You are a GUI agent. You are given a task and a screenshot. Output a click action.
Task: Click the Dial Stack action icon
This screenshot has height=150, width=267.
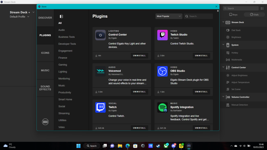228,30
